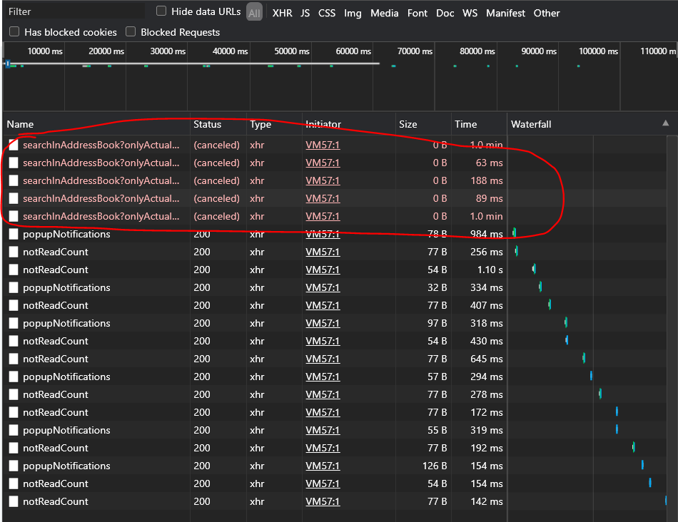The width and height of the screenshot is (678, 522).
Task: Select the notReadCount request taking 278 ms
Action: 56,394
